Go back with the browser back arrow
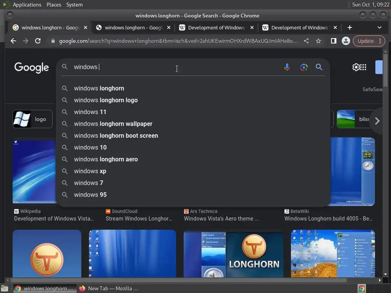Screen dimensions: 391x293 13,41
